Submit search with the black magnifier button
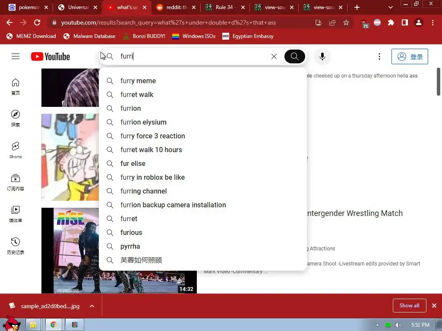The height and width of the screenshot is (331, 442). pyautogui.click(x=294, y=56)
